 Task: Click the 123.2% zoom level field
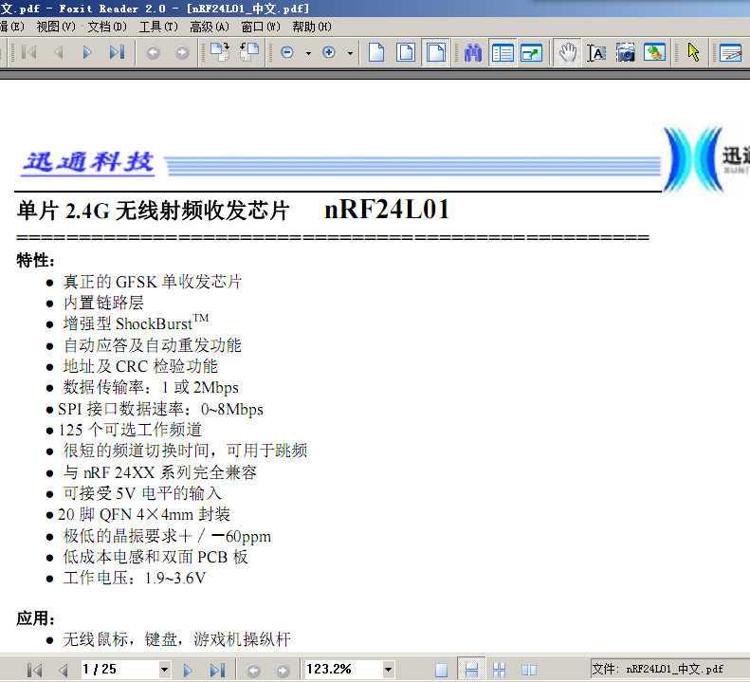point(343,669)
